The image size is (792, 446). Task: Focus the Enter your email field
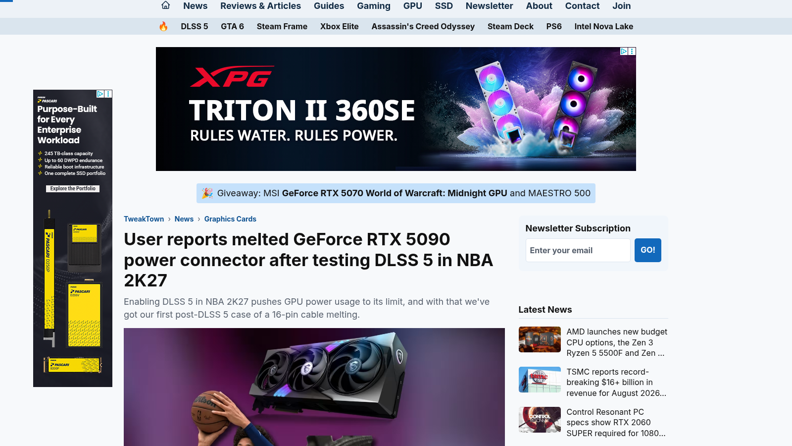coord(578,250)
